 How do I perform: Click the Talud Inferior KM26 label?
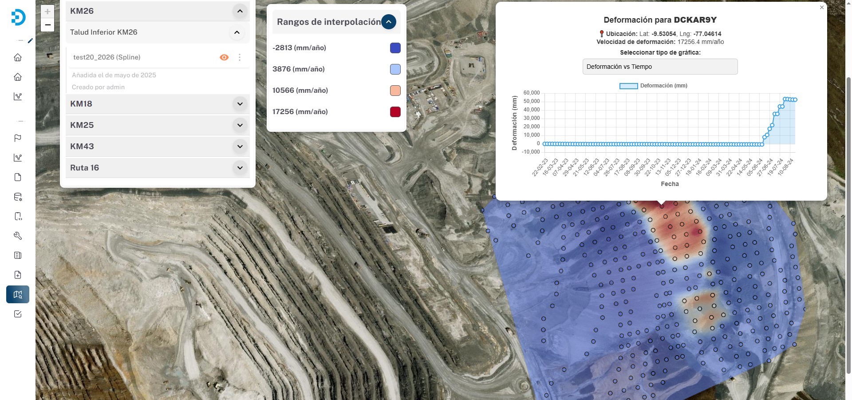tap(104, 32)
